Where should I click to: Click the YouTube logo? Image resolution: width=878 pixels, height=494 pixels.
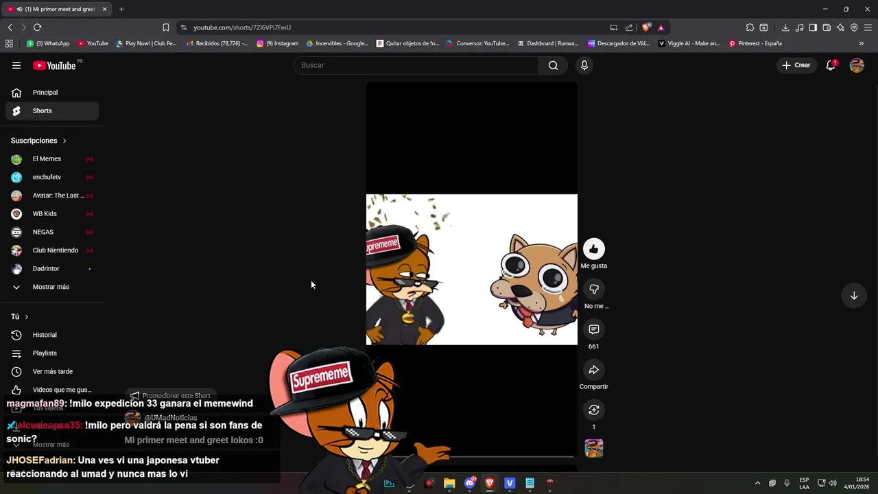pyautogui.click(x=54, y=65)
